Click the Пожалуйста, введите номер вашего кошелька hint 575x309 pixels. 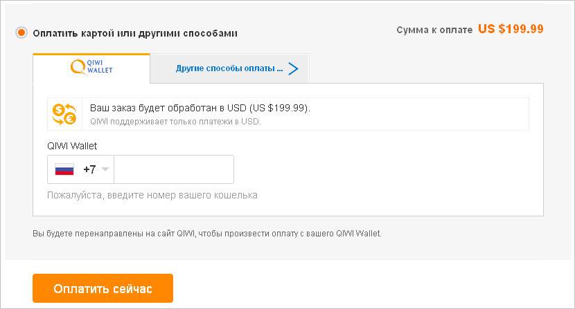[x=152, y=195]
